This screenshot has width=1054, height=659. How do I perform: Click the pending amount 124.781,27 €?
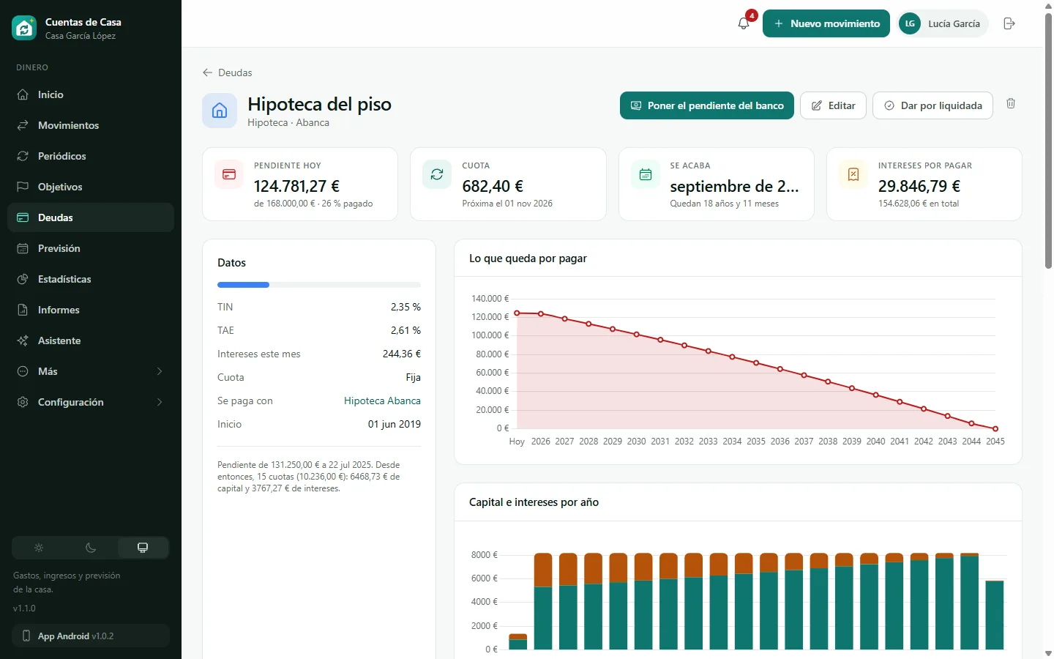tap(296, 186)
